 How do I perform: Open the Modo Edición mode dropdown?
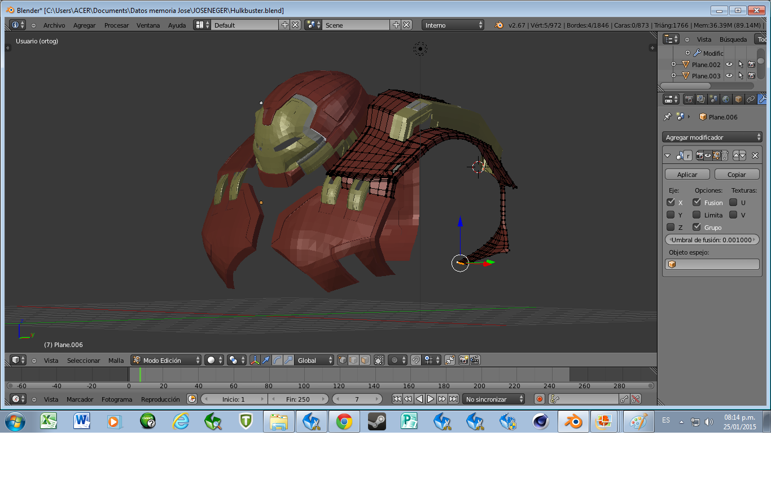pyautogui.click(x=166, y=360)
